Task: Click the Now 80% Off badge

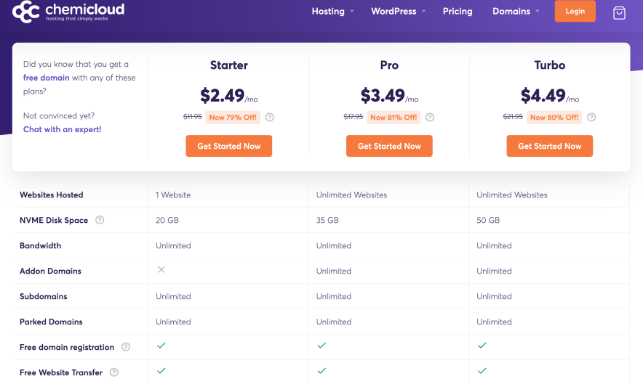Action: click(x=554, y=118)
